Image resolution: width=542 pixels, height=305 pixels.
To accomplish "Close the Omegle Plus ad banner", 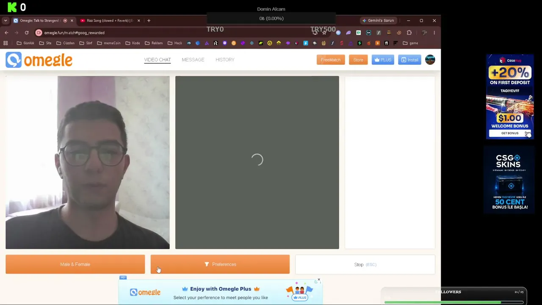I will (x=318, y=280).
